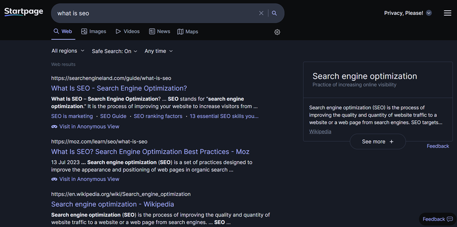Open What Is SEO - Search Engine Optimization? result
The width and height of the screenshot is (457, 227).
tap(119, 88)
